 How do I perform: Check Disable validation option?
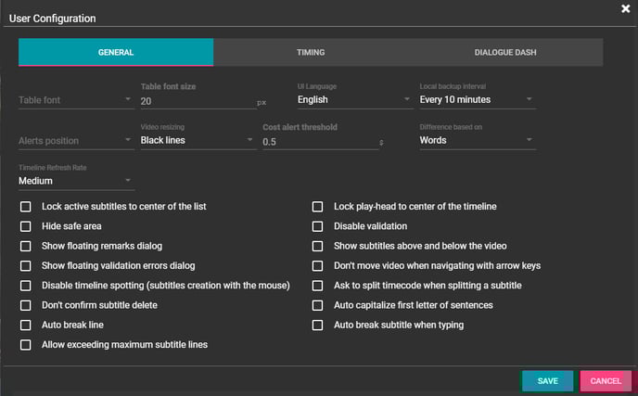(x=317, y=226)
